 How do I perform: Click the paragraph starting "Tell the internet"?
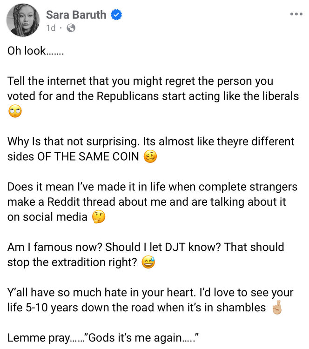[140, 81]
